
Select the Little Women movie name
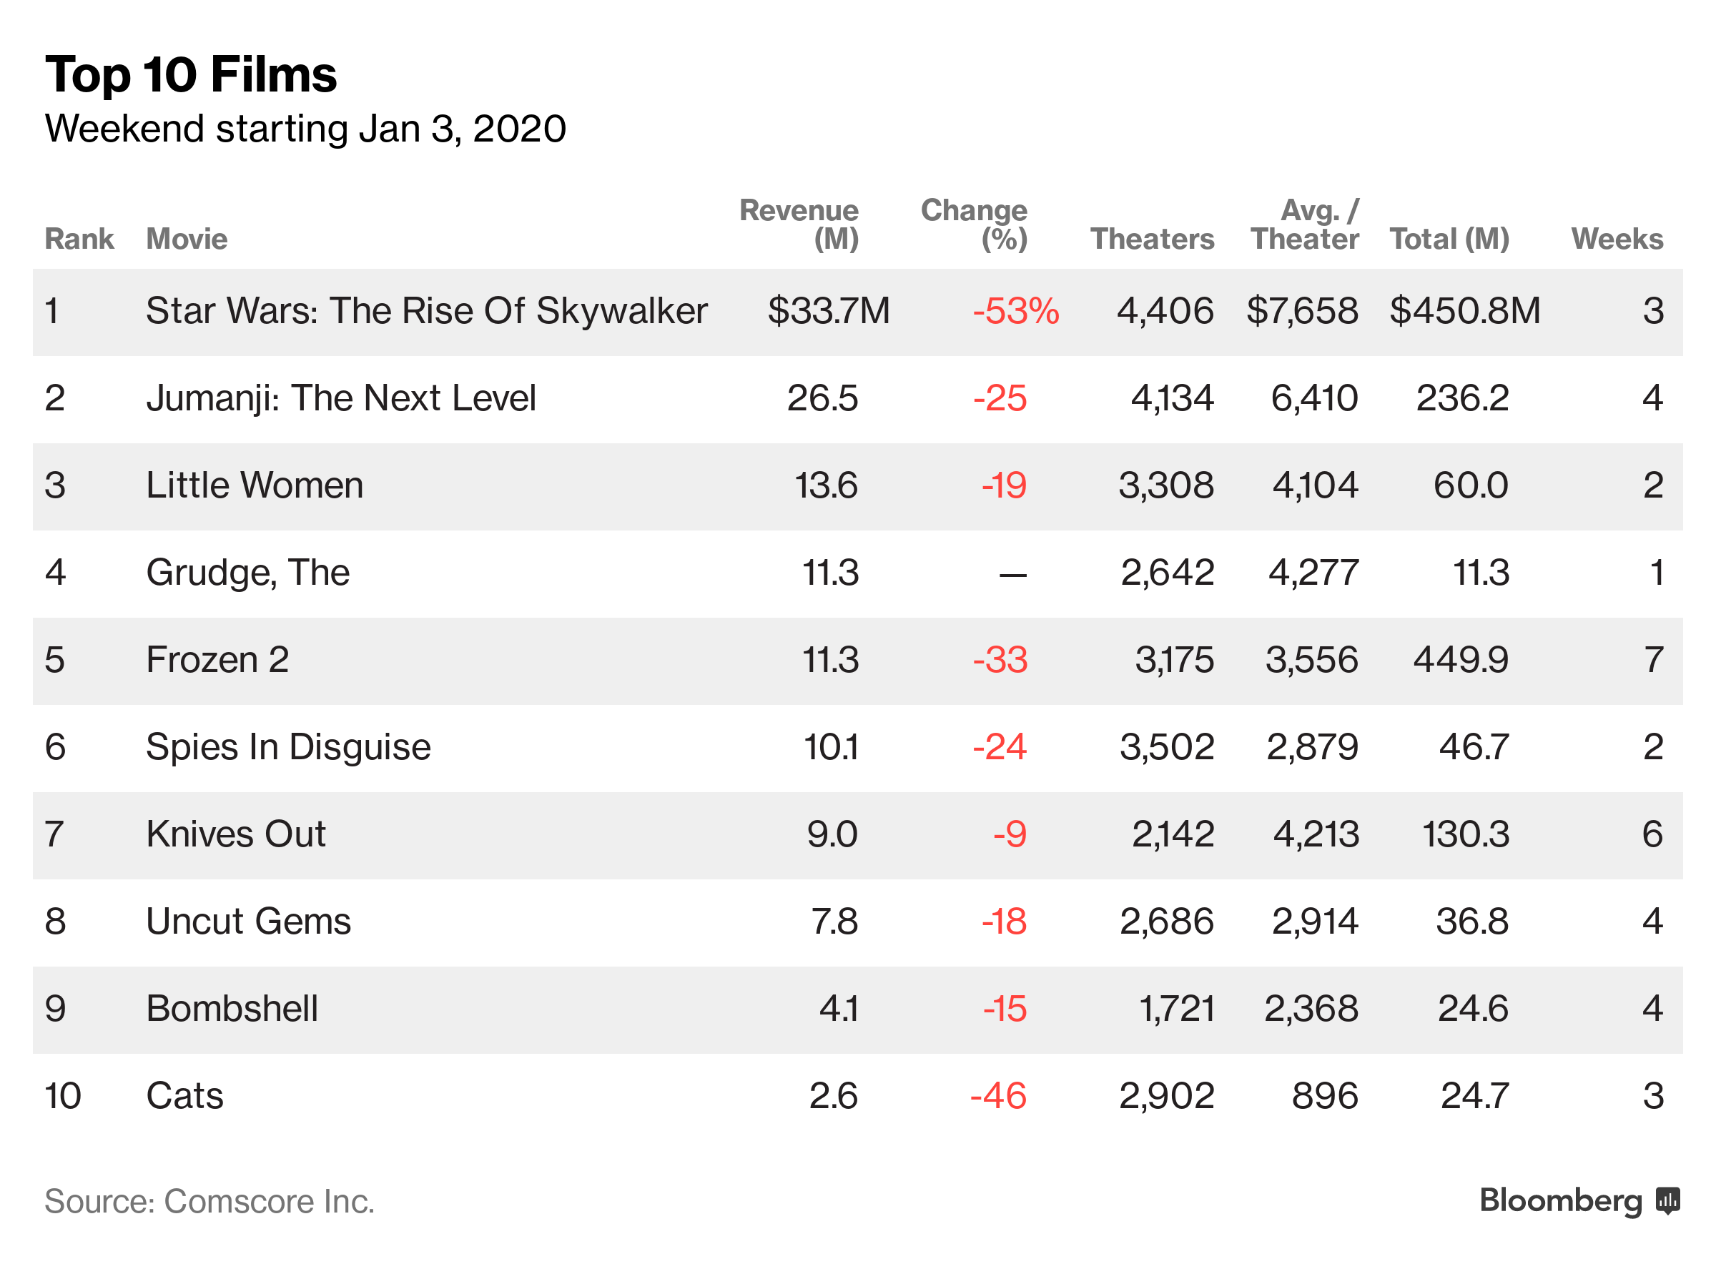[254, 485]
